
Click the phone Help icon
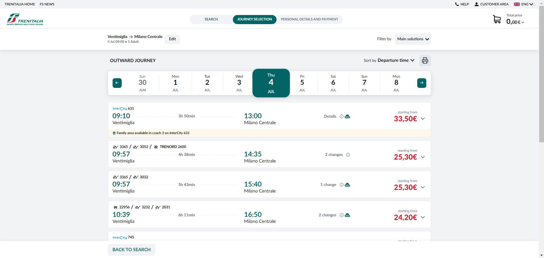coord(457,4)
